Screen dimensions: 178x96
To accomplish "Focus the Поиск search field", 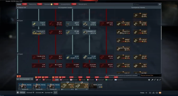I will point(145,4).
